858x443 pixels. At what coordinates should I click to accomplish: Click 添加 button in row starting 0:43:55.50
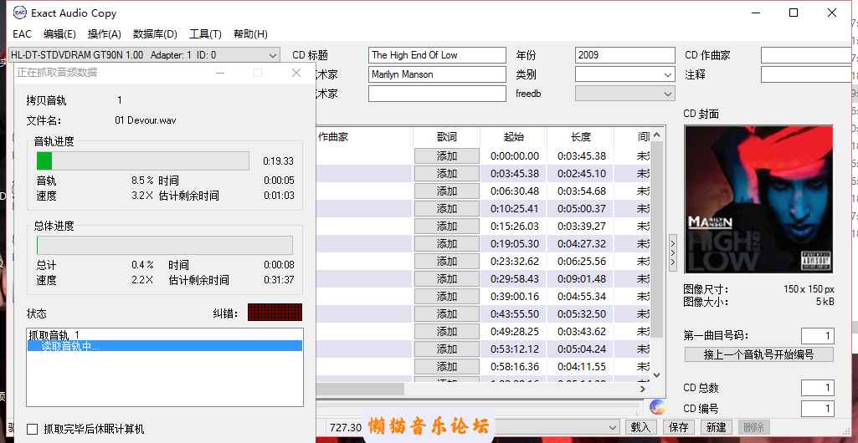coord(446,313)
